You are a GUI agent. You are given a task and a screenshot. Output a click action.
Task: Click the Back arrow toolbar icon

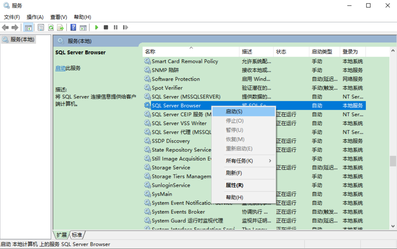coord(5,27)
